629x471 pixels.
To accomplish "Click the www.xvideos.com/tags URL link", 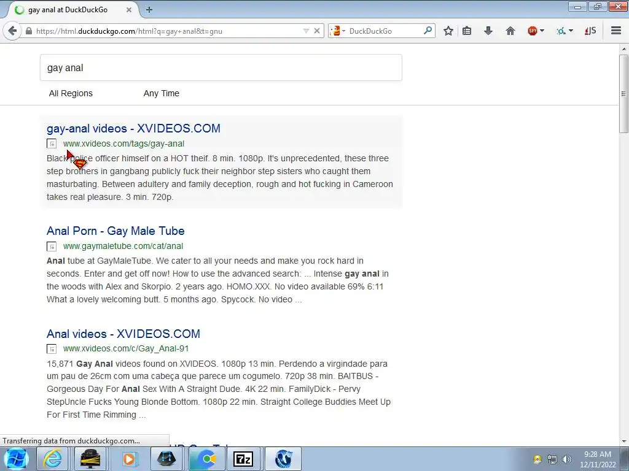I will (x=123, y=144).
